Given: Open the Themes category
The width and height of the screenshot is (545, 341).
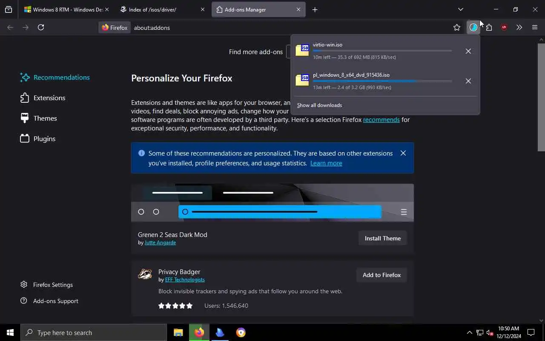Looking at the screenshot, I should (x=39, y=118).
